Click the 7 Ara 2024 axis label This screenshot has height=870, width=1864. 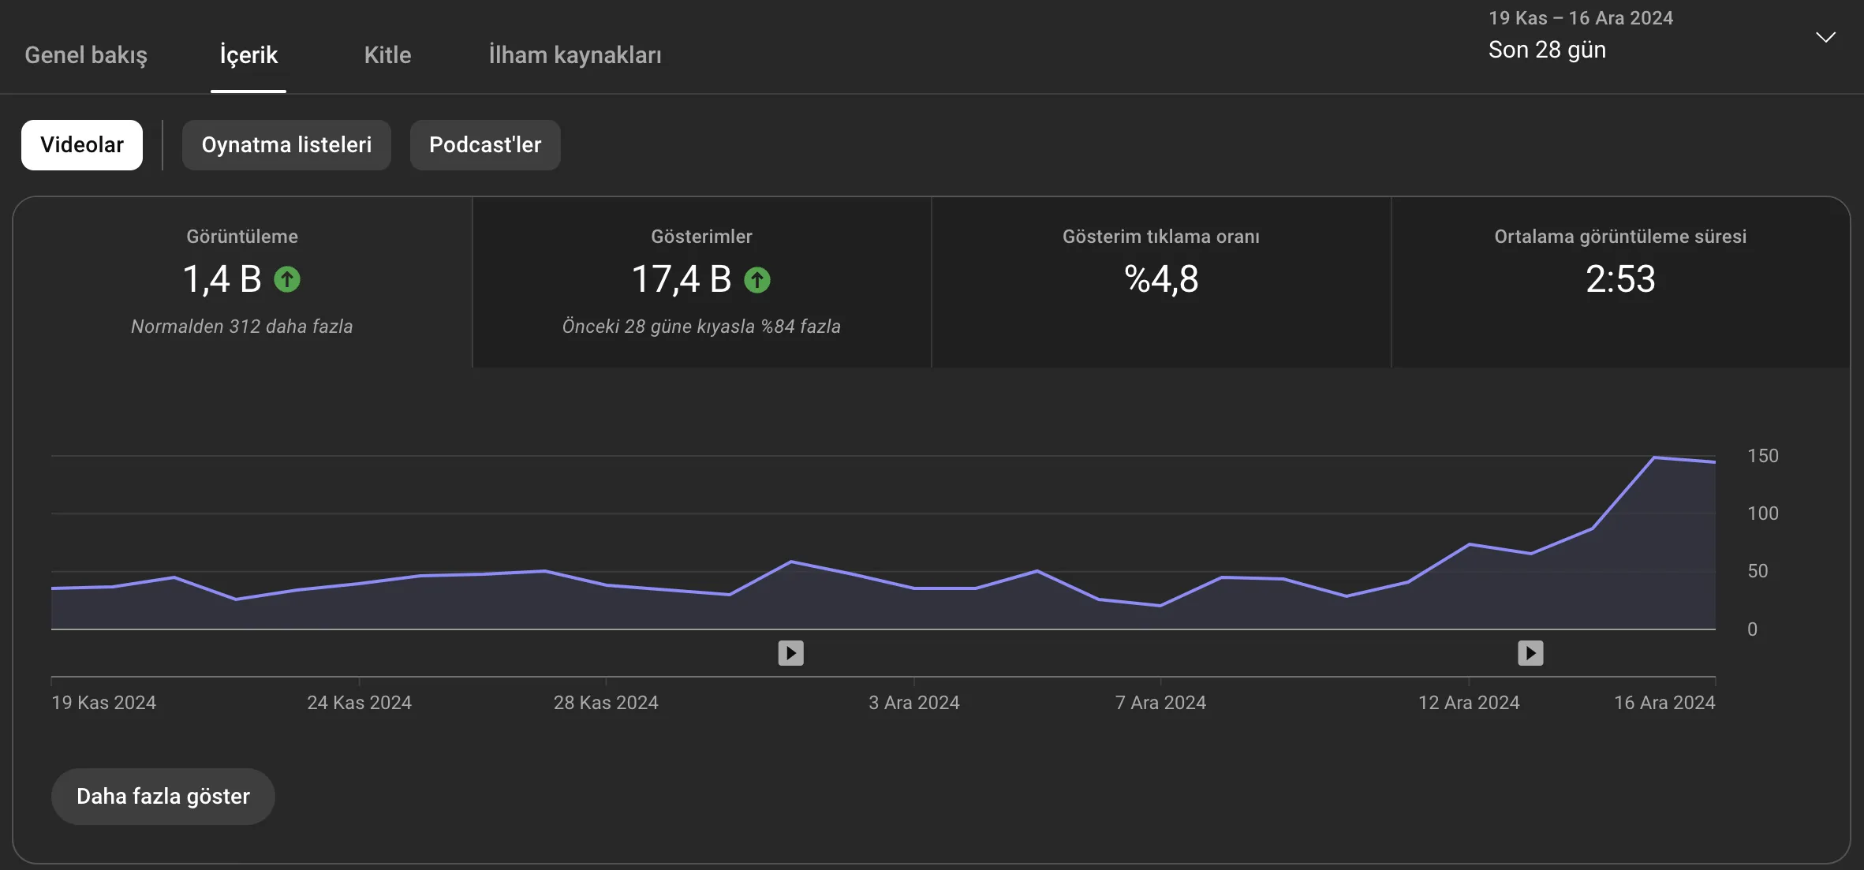1160,702
